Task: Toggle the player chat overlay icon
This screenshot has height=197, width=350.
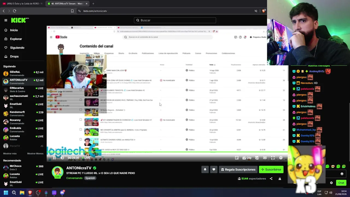Action: coord(257,158)
